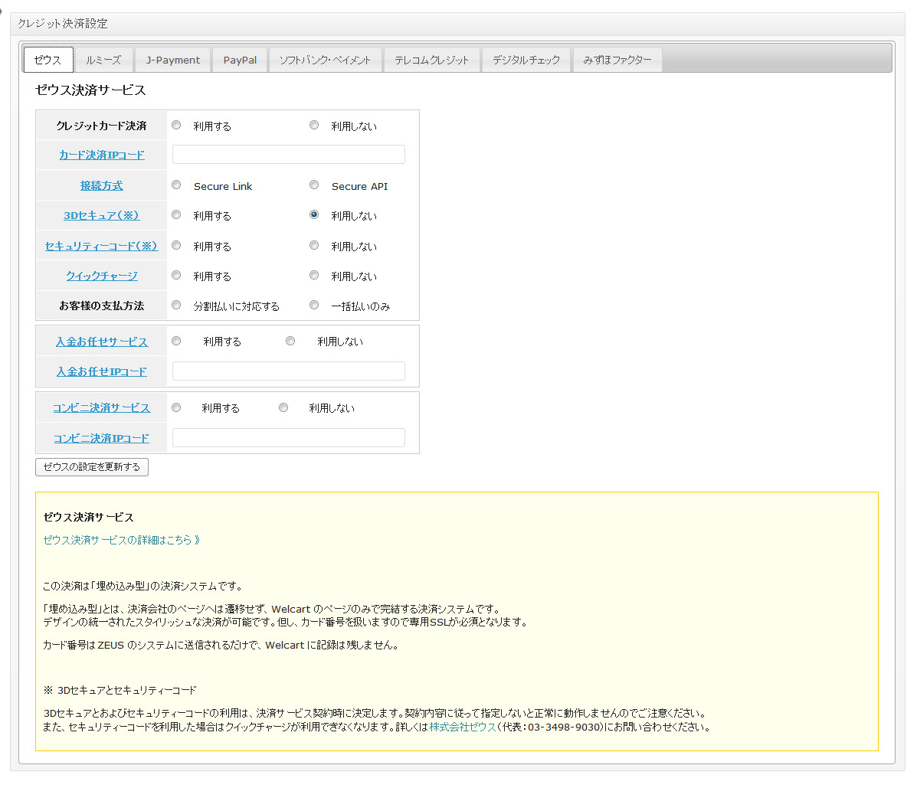The height and width of the screenshot is (788, 917).
Task: Enable クレジットカード決済 with 利用する radio
Action: coord(176,126)
